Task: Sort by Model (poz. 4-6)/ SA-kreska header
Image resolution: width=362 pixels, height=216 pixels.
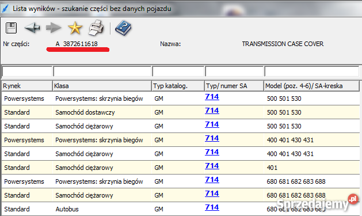Action: coord(312,86)
